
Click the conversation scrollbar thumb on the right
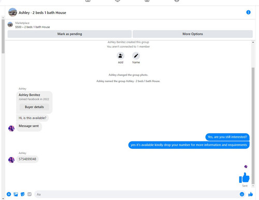tap(253, 125)
